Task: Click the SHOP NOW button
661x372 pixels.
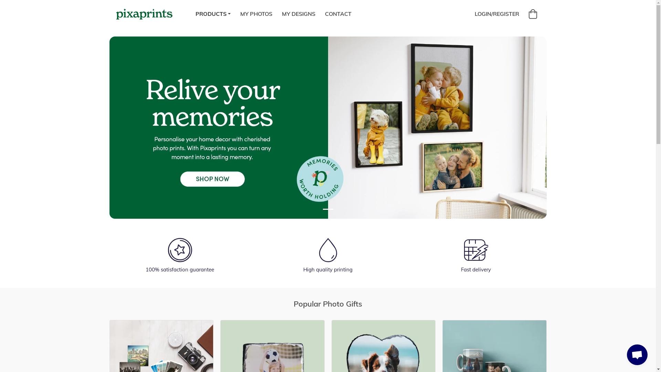Action: (212, 178)
